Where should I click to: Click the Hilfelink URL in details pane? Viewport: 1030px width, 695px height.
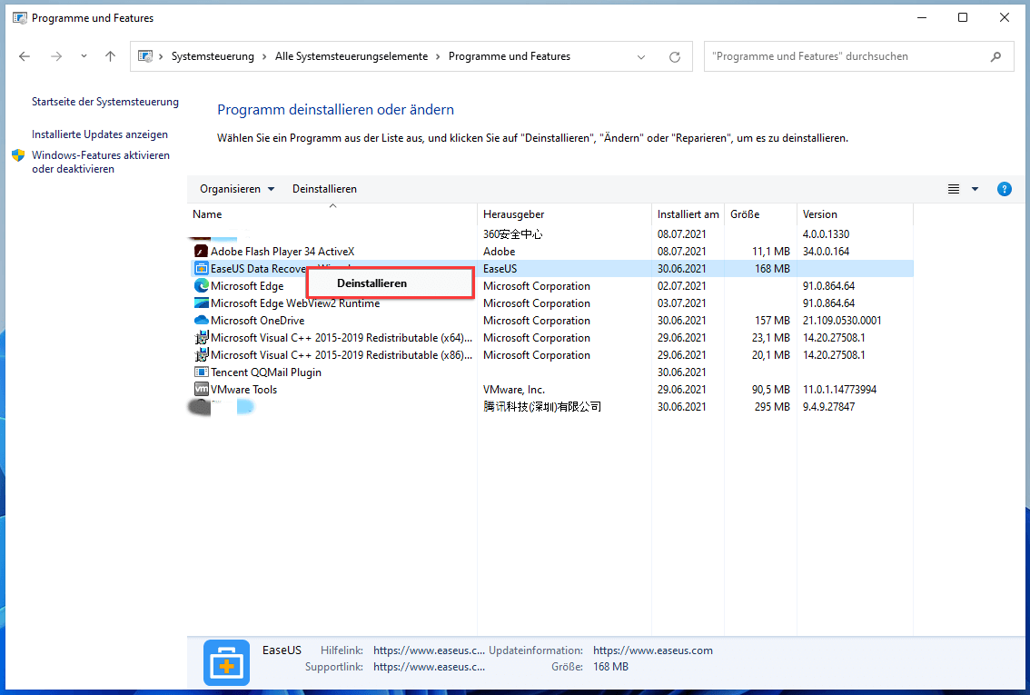click(429, 650)
